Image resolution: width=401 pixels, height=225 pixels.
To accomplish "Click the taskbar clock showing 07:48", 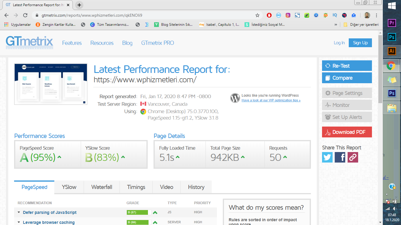I will [392, 215].
